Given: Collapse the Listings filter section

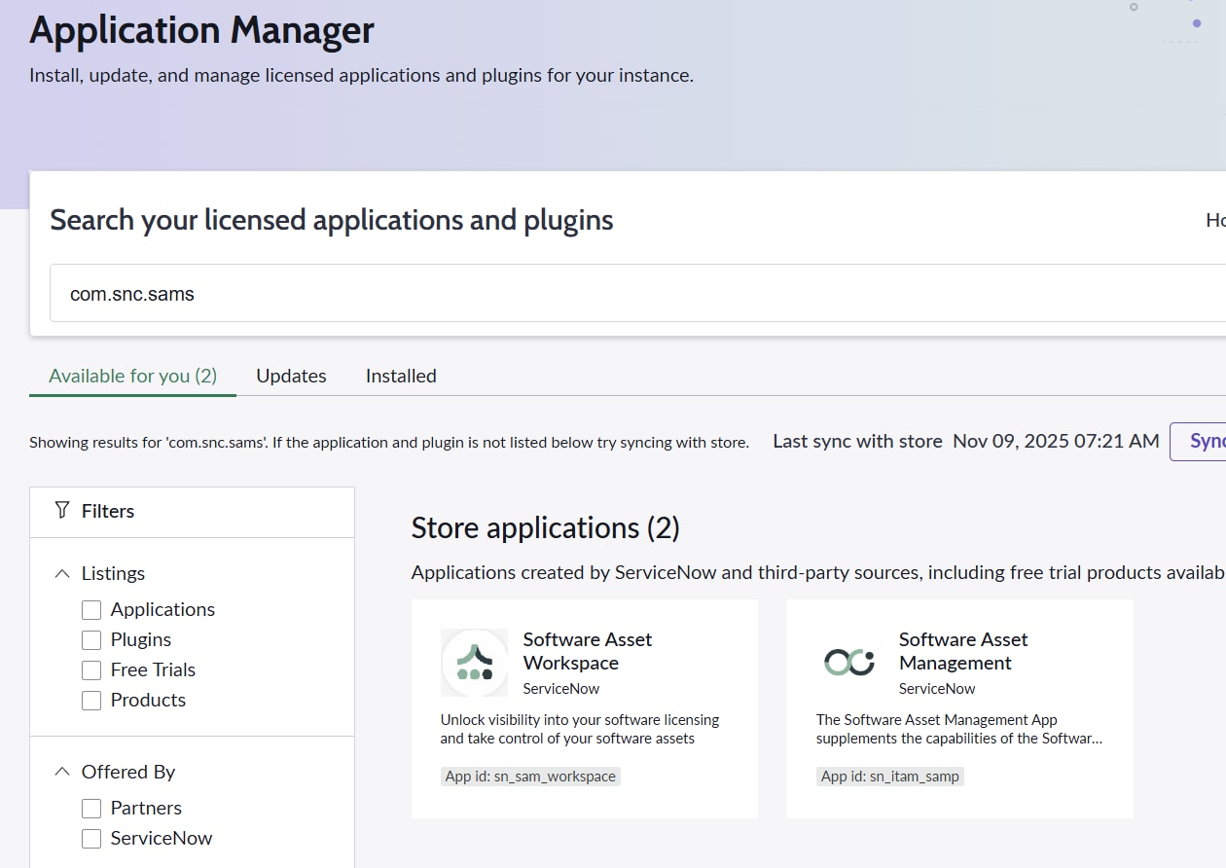Looking at the screenshot, I should [x=62, y=574].
